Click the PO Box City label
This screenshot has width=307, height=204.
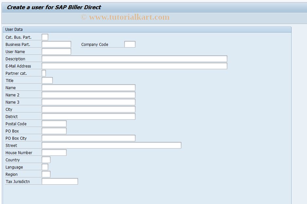[x=16, y=138]
